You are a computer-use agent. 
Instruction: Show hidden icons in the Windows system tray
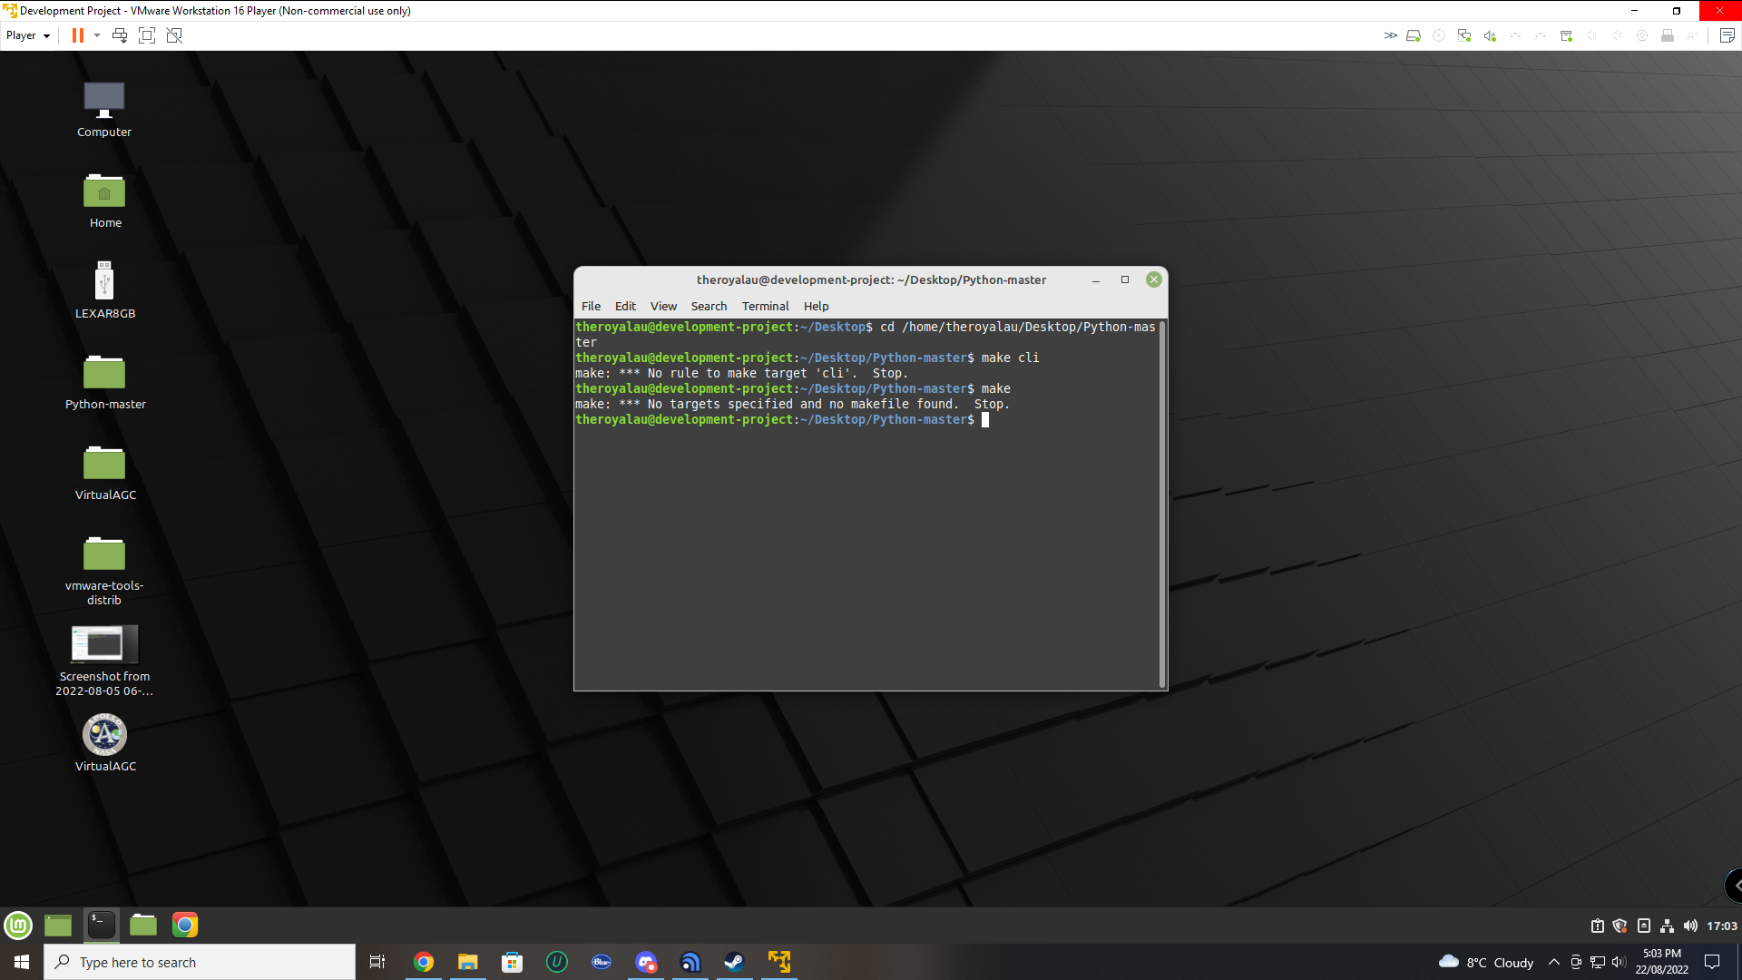point(1554,962)
